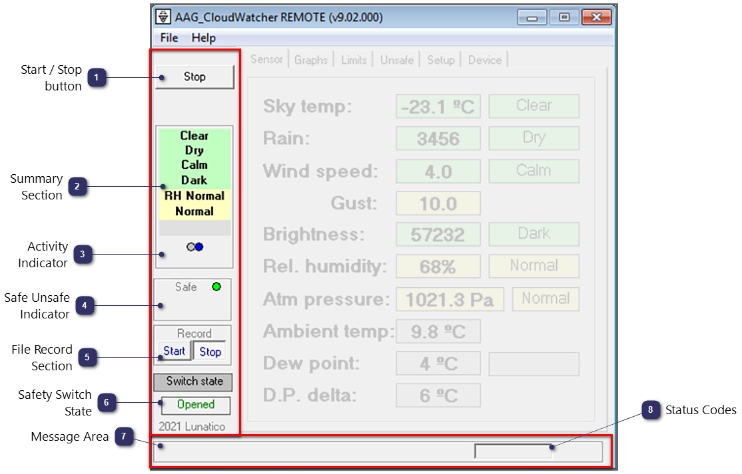Viewport: 742px width, 474px height.
Task: Click the Opened safety switch status
Action: tap(196, 405)
